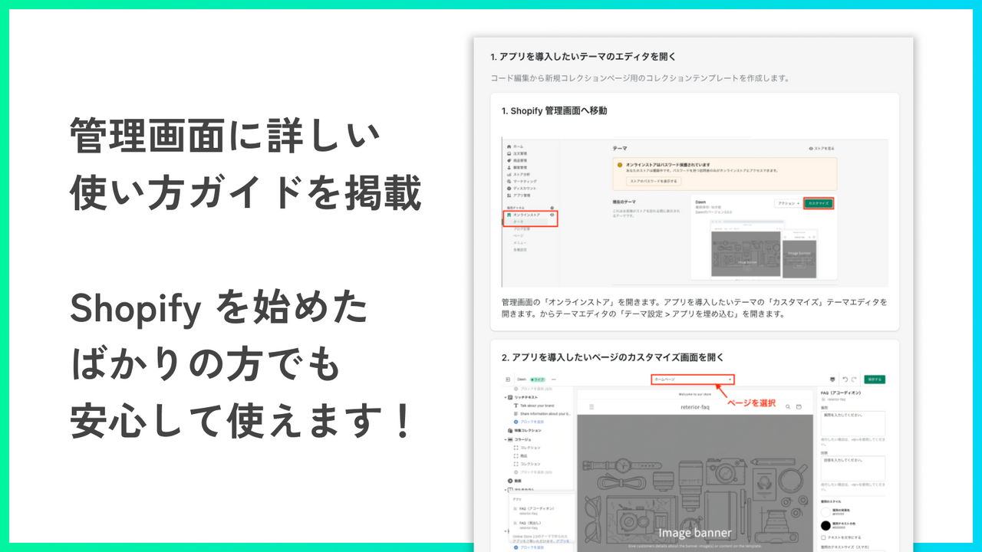982x552 pixels.
Task: Click the 質問を入力してください input field
Action: [853, 422]
